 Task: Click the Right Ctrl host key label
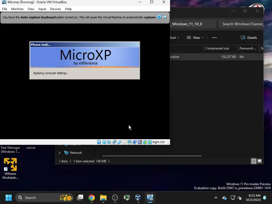click(158, 142)
